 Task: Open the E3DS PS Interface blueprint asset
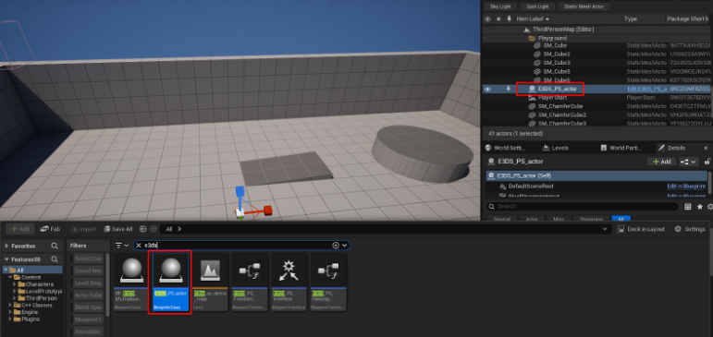tap(289, 282)
